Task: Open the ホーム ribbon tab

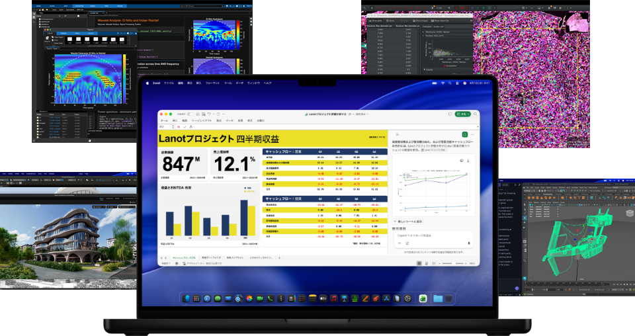Action: [x=164, y=121]
